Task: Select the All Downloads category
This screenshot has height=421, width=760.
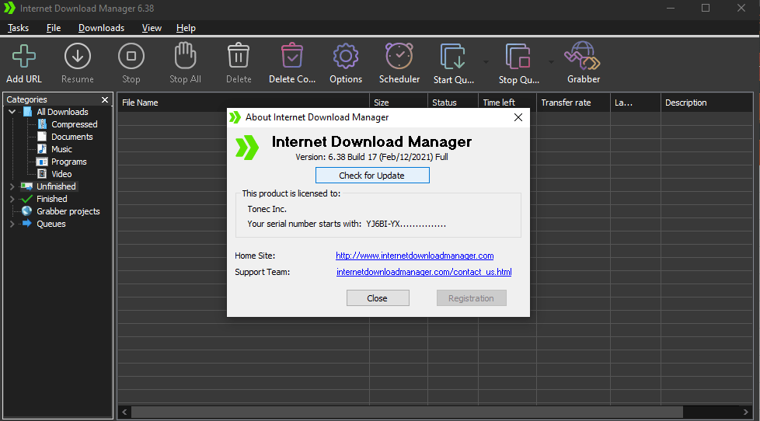Action: point(62,112)
